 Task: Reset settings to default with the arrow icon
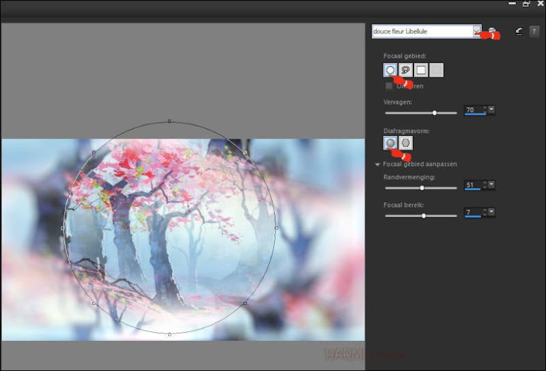pyautogui.click(x=519, y=31)
